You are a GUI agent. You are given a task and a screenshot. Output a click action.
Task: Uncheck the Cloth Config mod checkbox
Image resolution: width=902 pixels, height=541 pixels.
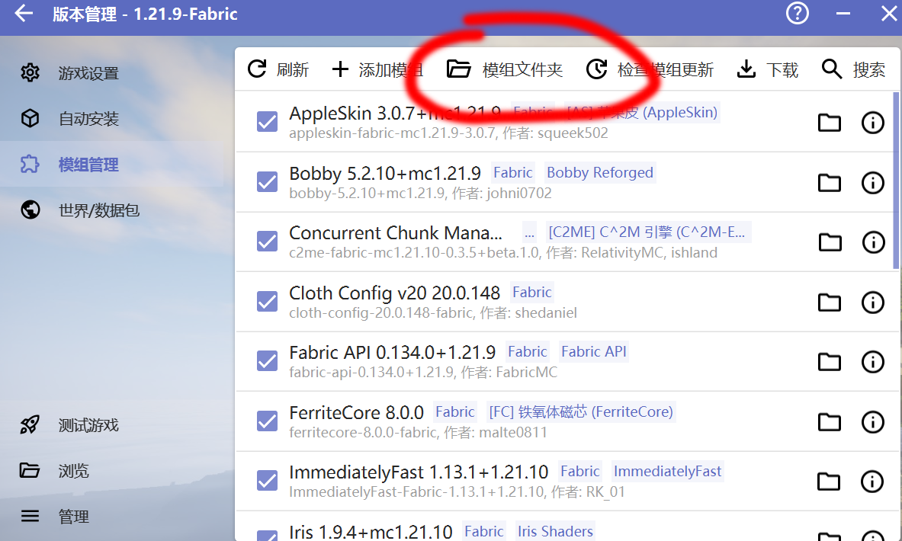pyautogui.click(x=267, y=302)
